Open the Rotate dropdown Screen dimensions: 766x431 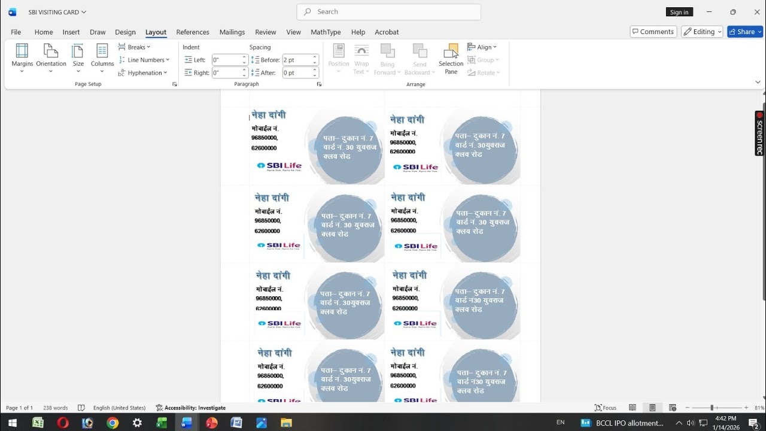(x=484, y=73)
